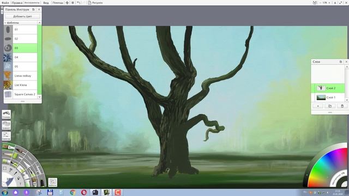Open the Settings panel button
Viewport: 349px width, 196px height.
coord(6,136)
